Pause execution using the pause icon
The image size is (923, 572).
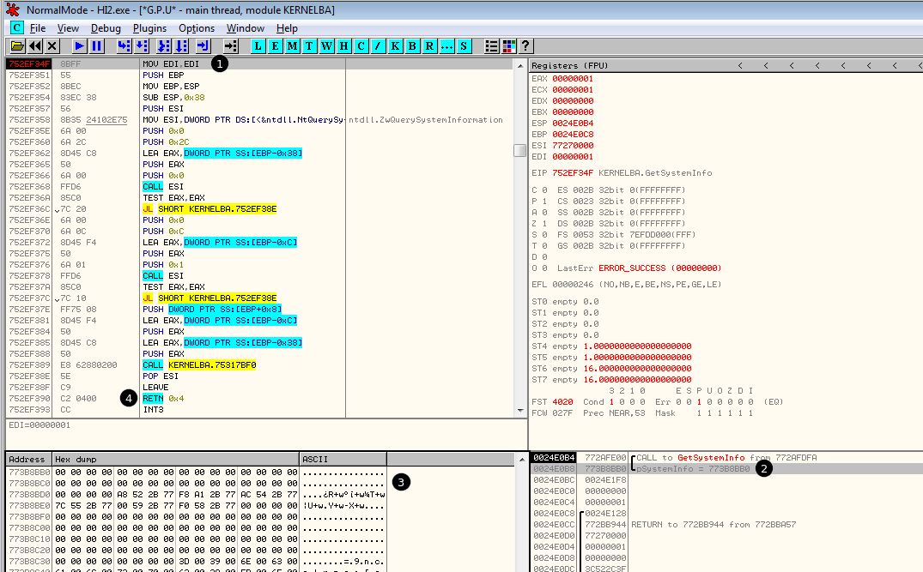[96, 45]
